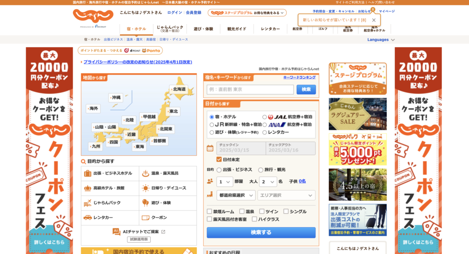Click the d POINT logo
Screen dimensions: 469x254
132,50
